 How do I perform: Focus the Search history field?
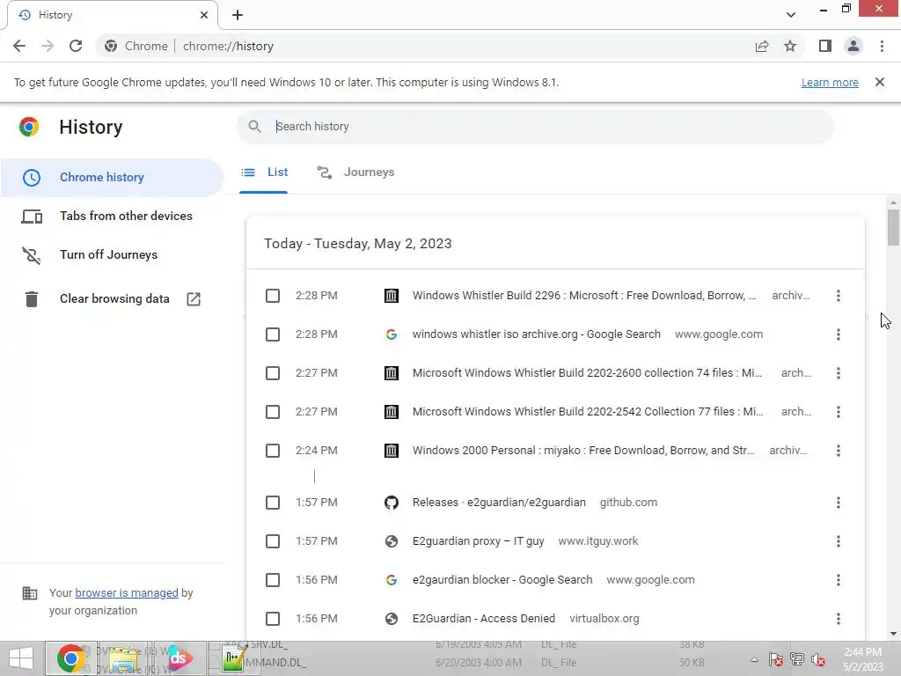click(534, 127)
